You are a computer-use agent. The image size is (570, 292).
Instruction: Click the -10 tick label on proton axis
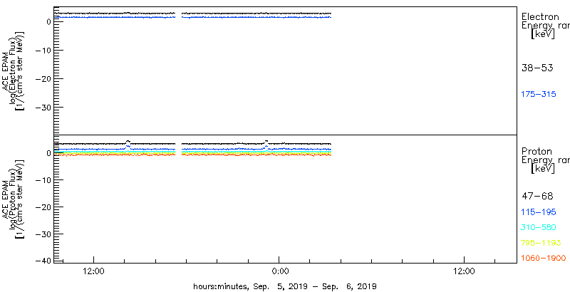43,180
